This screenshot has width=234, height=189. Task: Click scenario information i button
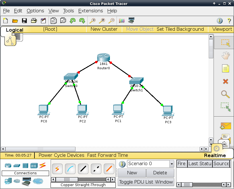click(122, 164)
